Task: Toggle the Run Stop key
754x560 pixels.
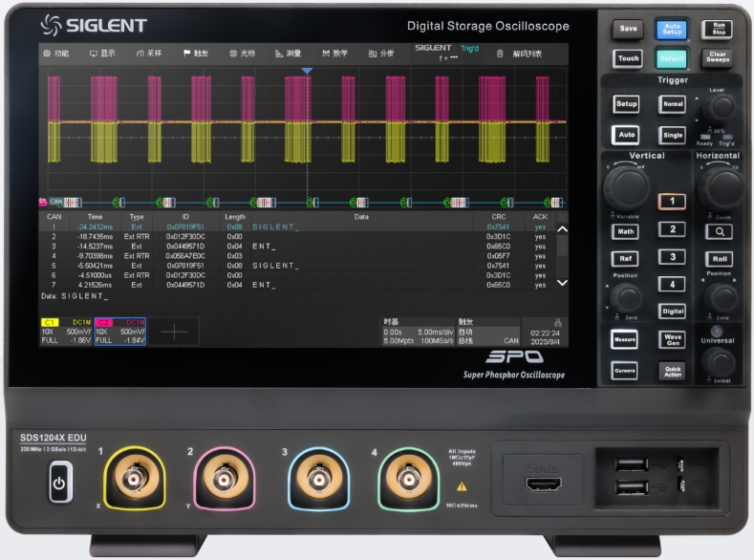Action: click(718, 29)
